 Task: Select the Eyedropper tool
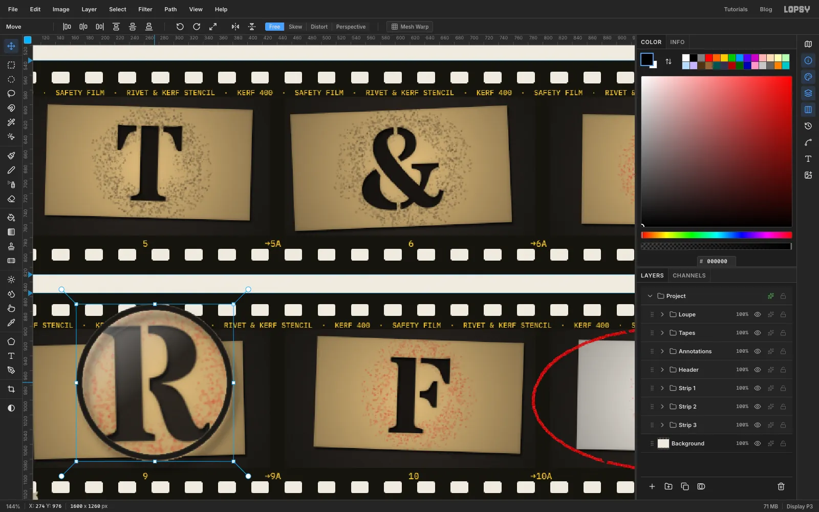[11, 323]
